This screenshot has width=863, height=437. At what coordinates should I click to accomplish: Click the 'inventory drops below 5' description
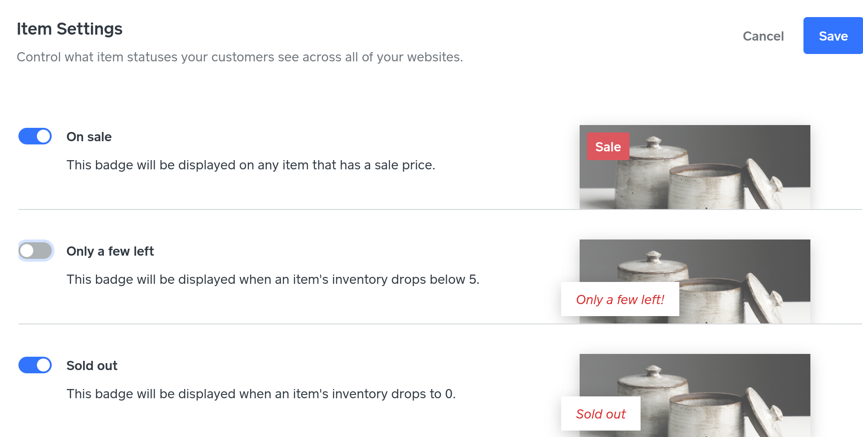point(273,280)
